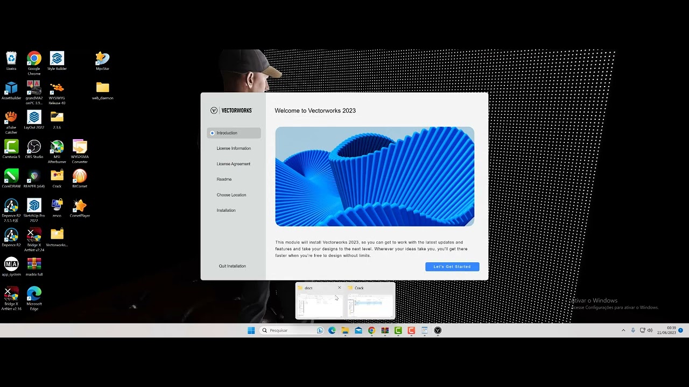Go to the License Agreement step
This screenshot has width=689, height=387.
233,164
